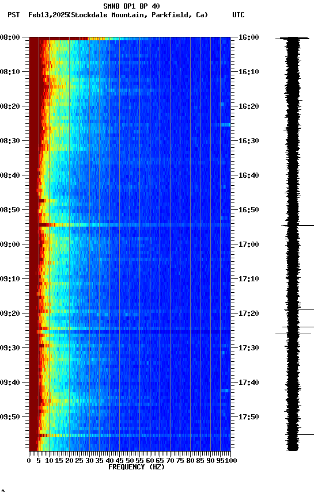This screenshot has height=497, width=318.
Task: Click the 17:00 UTC time label
Action: pos(249,244)
